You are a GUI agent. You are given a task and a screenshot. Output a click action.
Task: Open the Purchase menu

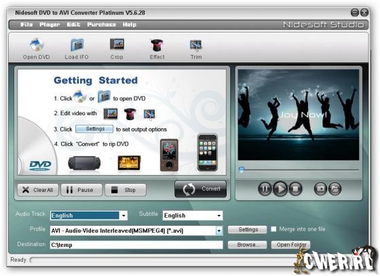coord(102,24)
